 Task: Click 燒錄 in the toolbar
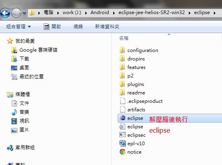(x=78, y=26)
